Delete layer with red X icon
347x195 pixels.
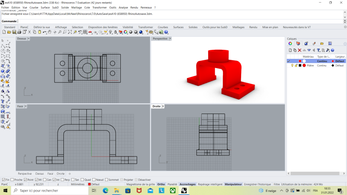coord(300,50)
